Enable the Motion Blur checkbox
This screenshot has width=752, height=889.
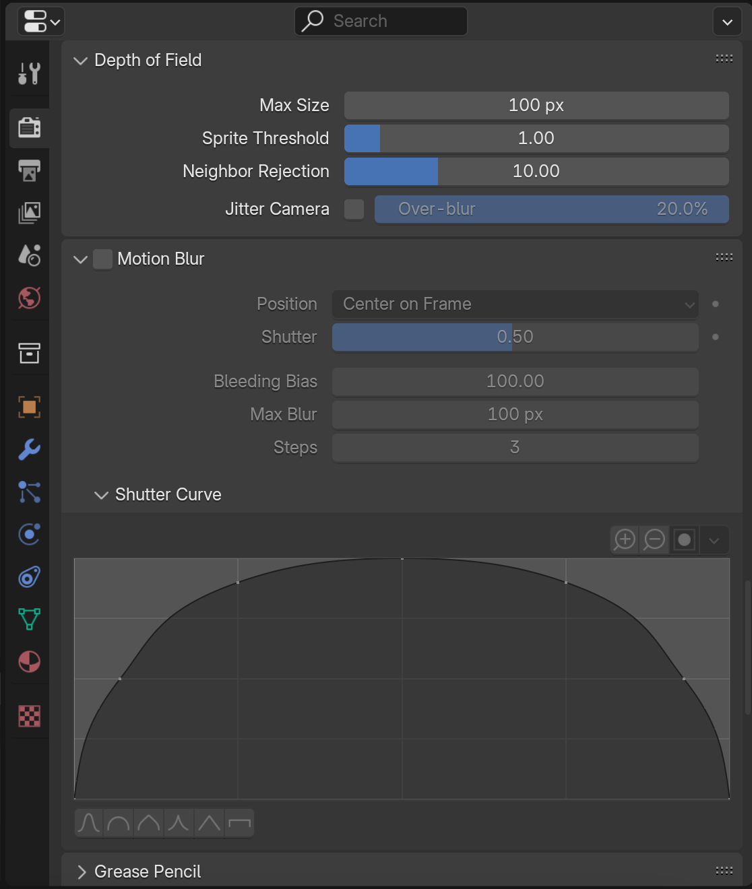click(102, 259)
